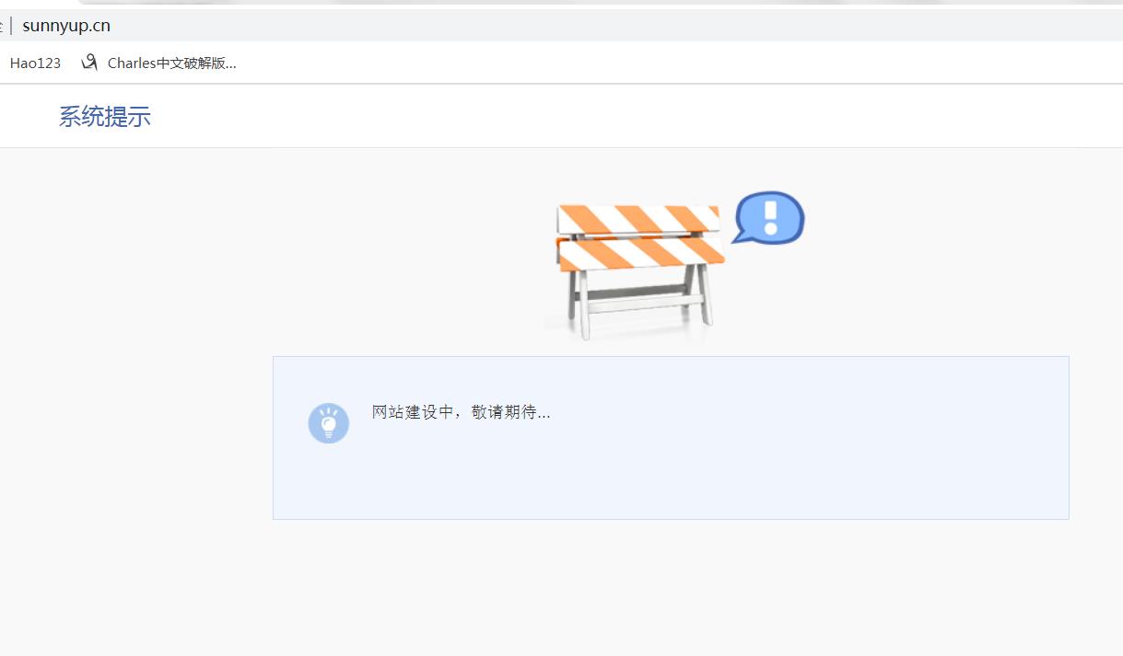This screenshot has width=1123, height=656.
Task: Click the white exclamation mark in the bubble
Action: pos(771,217)
